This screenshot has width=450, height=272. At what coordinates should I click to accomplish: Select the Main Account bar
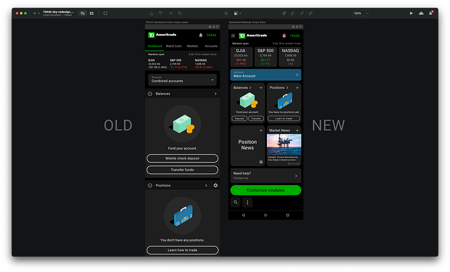point(266,75)
